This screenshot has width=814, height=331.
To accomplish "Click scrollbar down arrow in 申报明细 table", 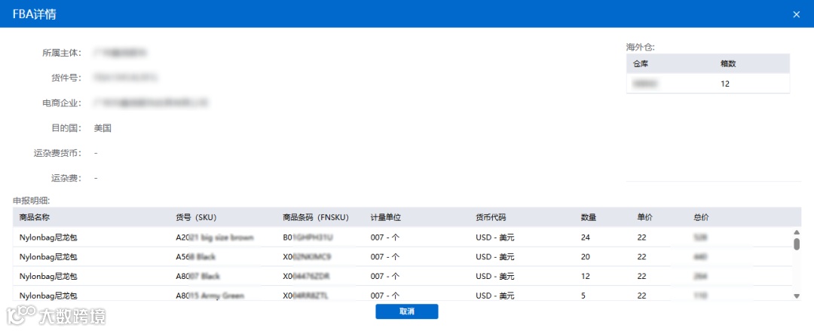I will (797, 296).
